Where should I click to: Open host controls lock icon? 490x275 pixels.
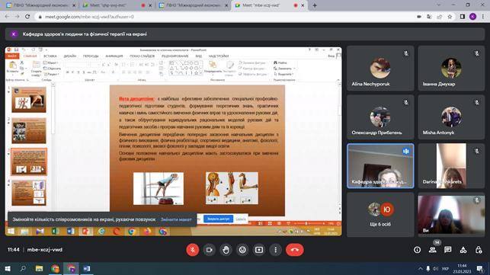[x=479, y=250]
